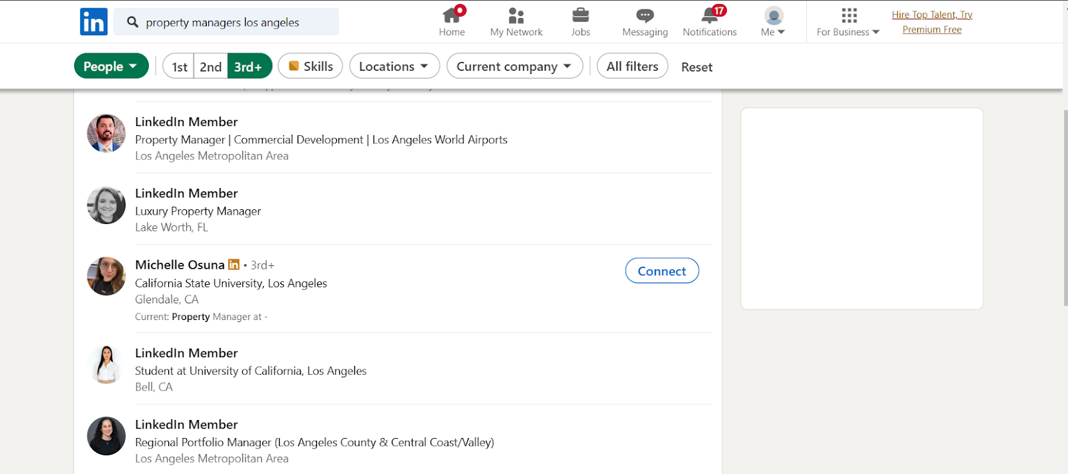Open the My Network people icon
This screenshot has height=474, width=1068.
click(516, 15)
